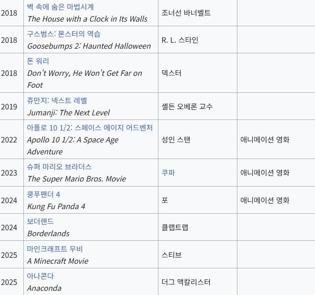This screenshot has height=295, width=315.
Task: Click the 2019 year cell
Action: pos(12,107)
